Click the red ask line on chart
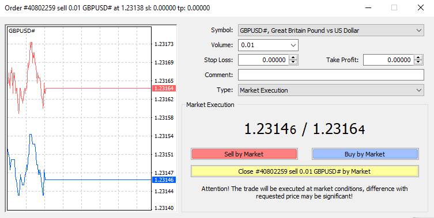434x218 pixels. pyautogui.click(x=99, y=89)
